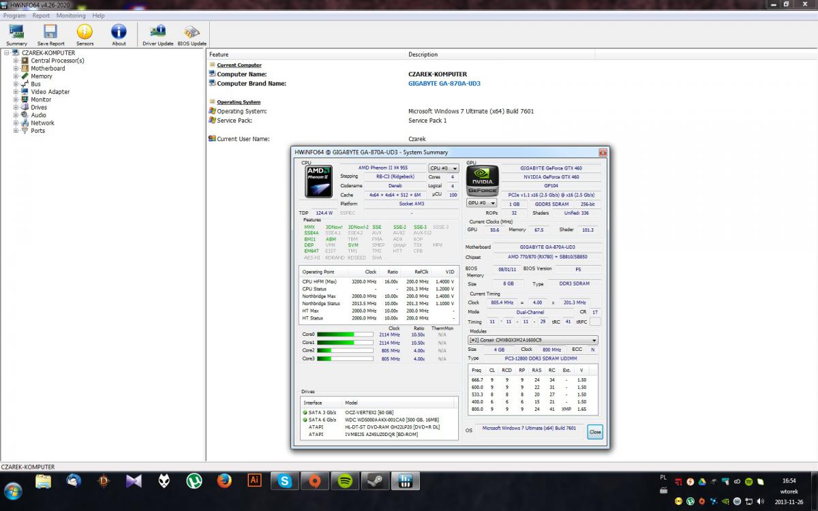
Task: Expand the Bus node
Action: [x=16, y=84]
